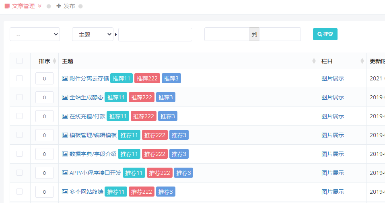Click image icon beside 数据字典/字段介绍

coord(65,154)
